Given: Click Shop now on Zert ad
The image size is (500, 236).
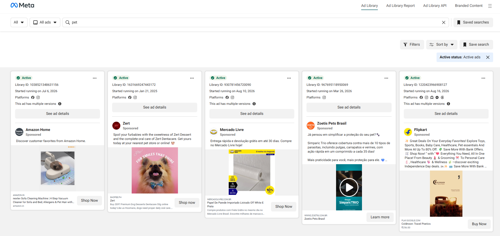Looking at the screenshot, I should (x=187, y=203).
